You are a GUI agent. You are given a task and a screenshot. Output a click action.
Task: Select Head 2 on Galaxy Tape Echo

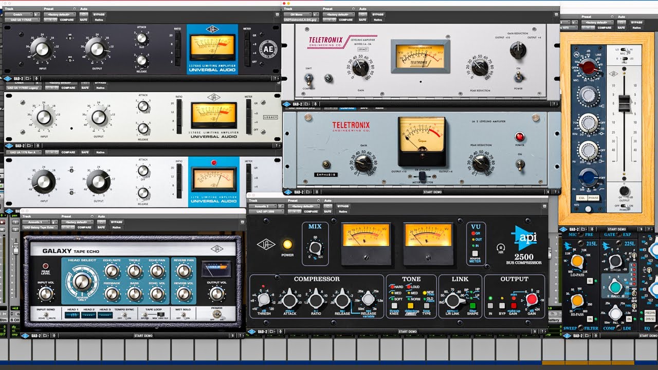88,314
